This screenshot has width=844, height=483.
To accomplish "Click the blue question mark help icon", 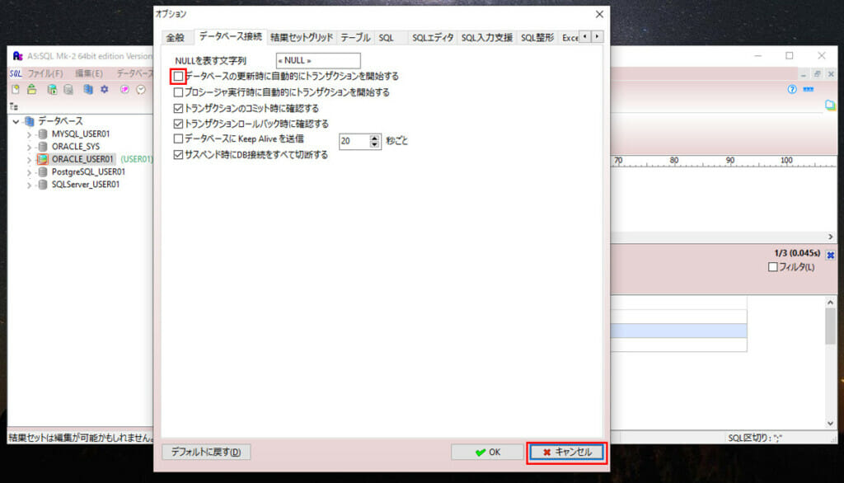I will [x=792, y=89].
